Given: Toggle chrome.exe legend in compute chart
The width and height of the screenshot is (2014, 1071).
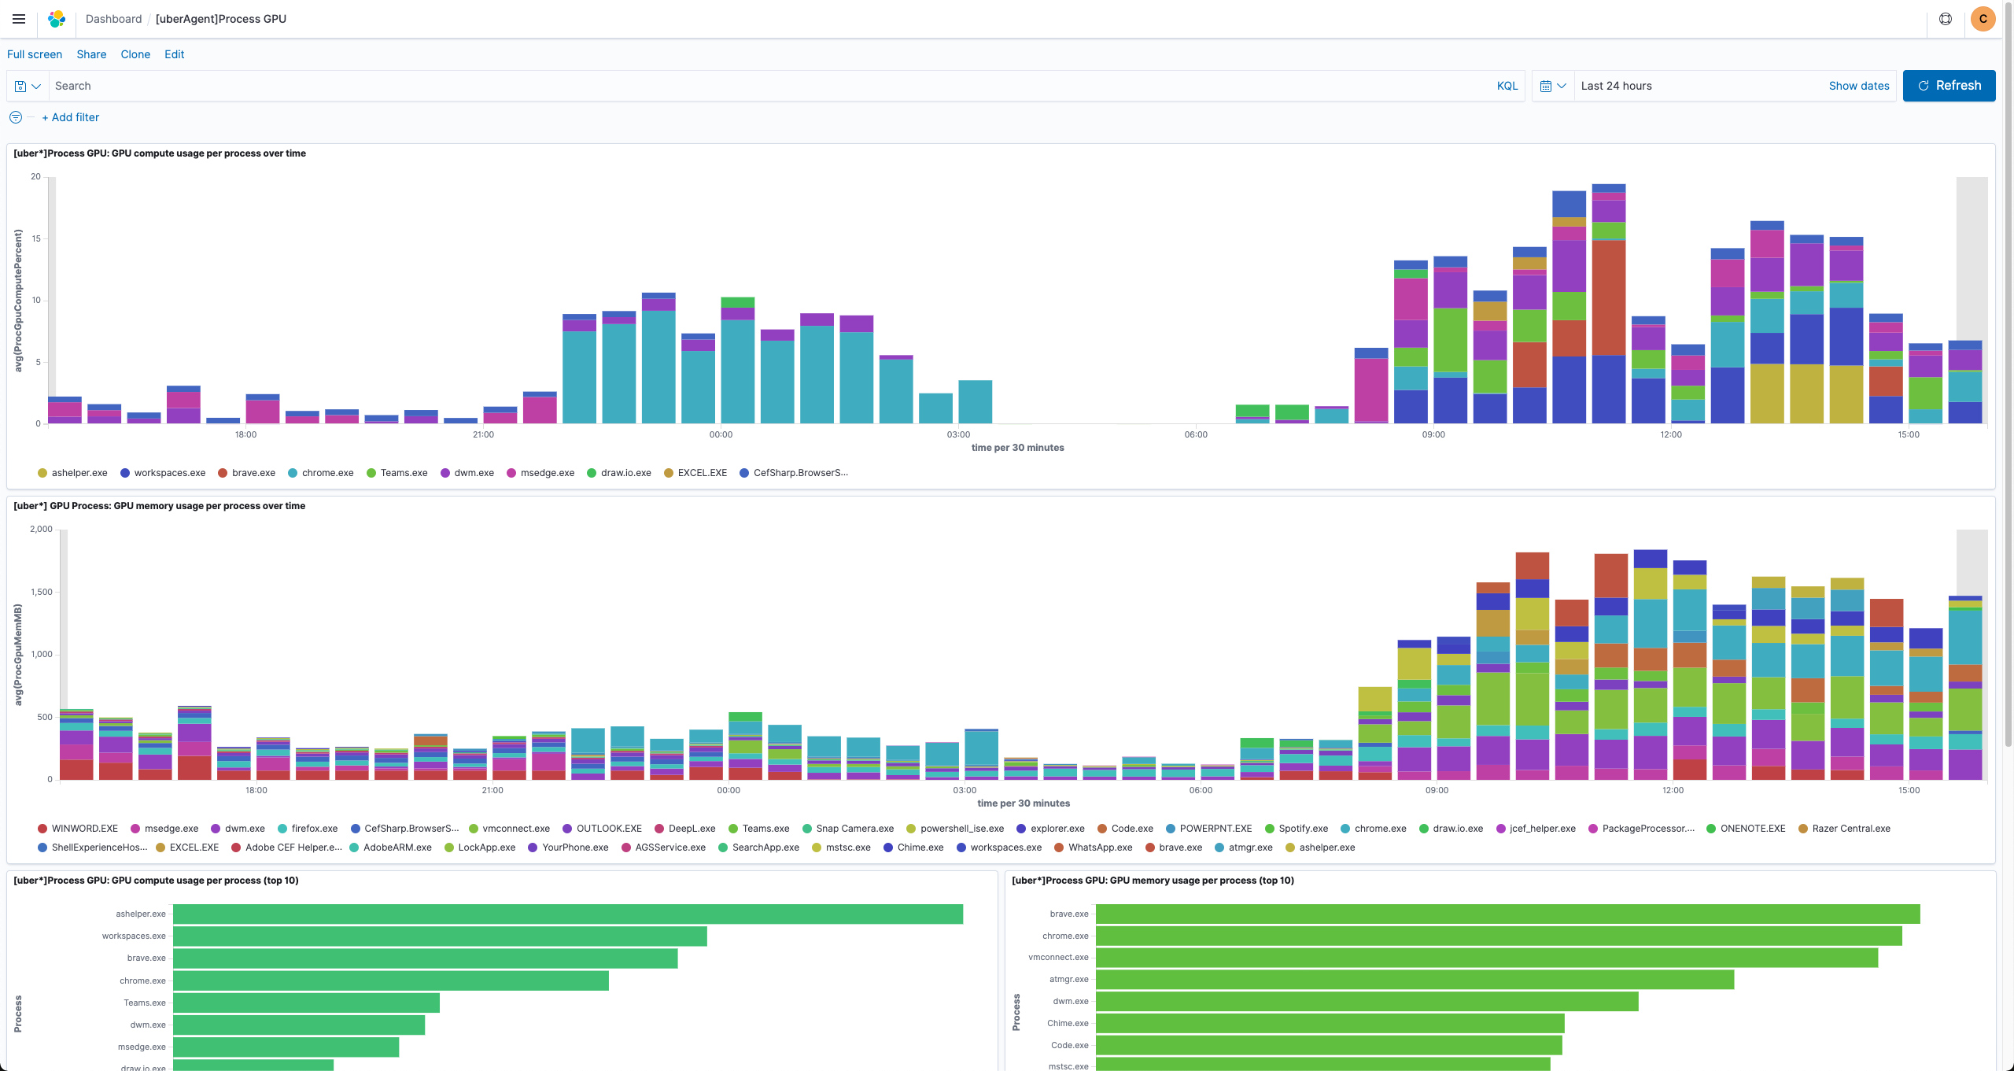Looking at the screenshot, I should 327,473.
